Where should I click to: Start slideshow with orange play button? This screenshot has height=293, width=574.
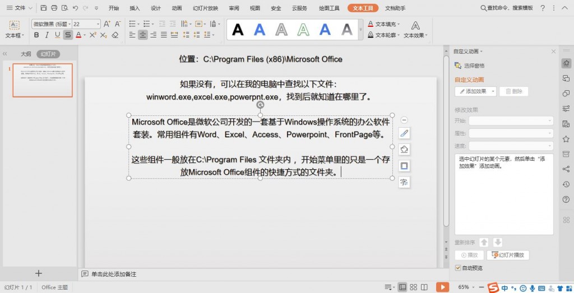[x=442, y=287]
